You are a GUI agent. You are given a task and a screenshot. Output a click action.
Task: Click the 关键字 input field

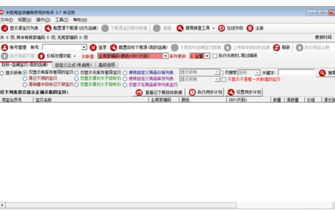tap(296, 73)
